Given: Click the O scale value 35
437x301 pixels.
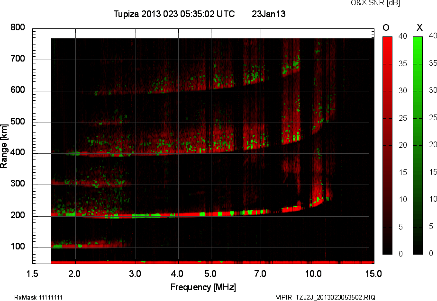Looking at the screenshot, I should 403,64.
